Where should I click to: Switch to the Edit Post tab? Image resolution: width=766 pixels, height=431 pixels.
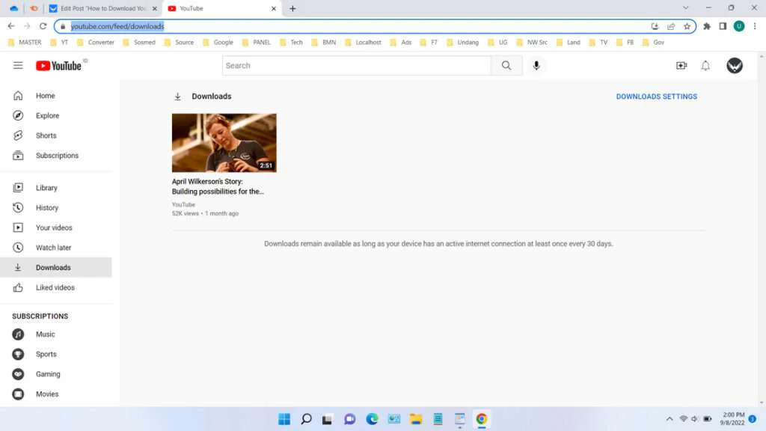click(x=101, y=8)
